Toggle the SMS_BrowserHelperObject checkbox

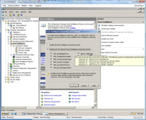(51, 67)
